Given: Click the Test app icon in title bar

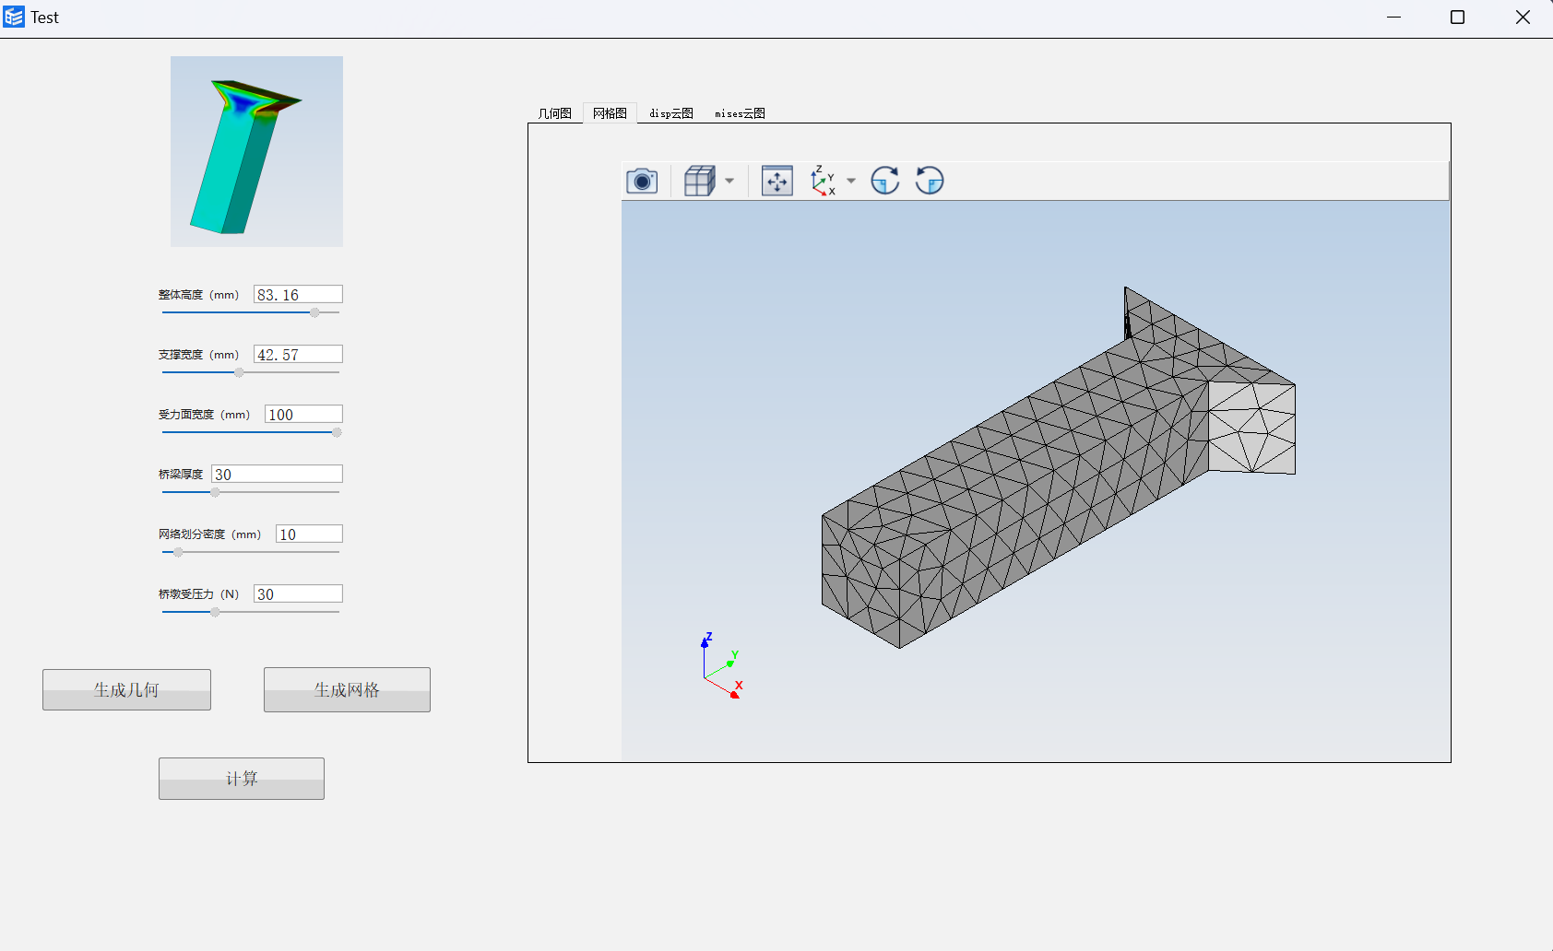Looking at the screenshot, I should coord(14,17).
